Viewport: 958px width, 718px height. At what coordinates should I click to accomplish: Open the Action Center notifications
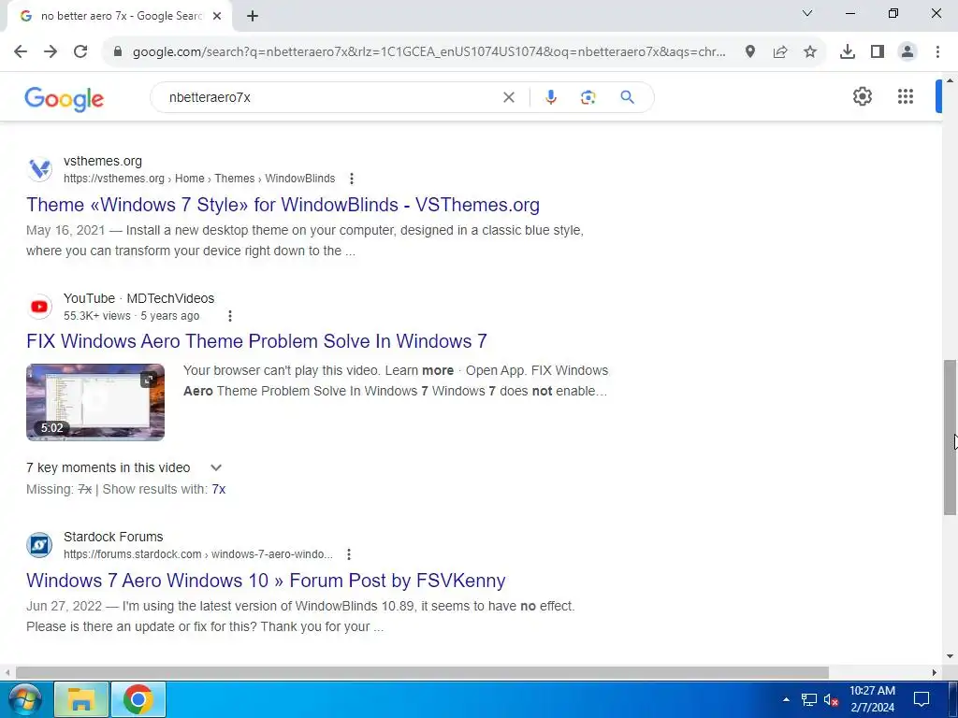click(x=922, y=699)
